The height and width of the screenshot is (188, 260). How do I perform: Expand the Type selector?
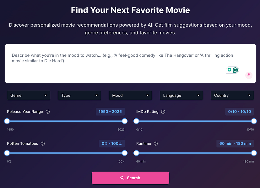(79, 95)
